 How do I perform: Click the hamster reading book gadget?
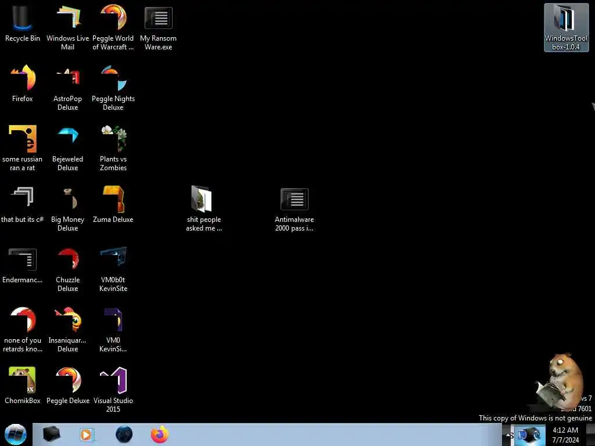(560, 381)
